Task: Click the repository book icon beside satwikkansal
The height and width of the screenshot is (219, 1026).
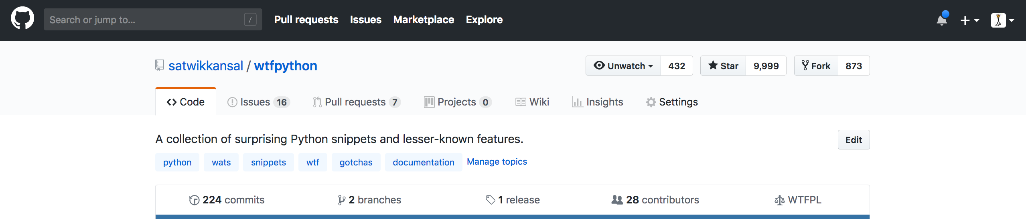Action: tap(160, 65)
